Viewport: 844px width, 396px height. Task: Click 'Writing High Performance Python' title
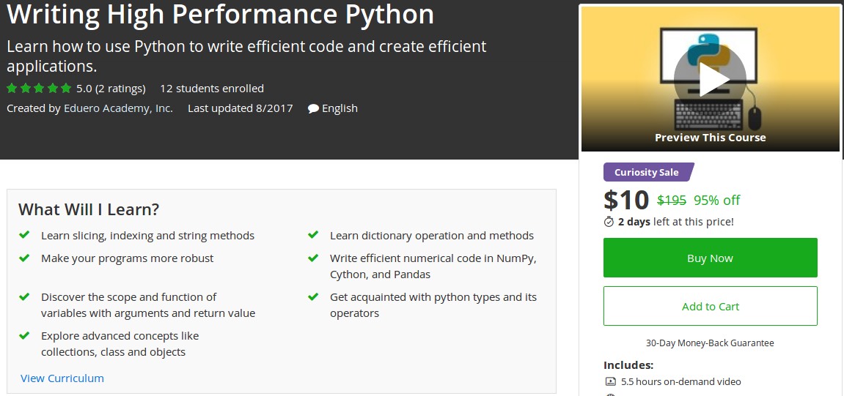220,15
